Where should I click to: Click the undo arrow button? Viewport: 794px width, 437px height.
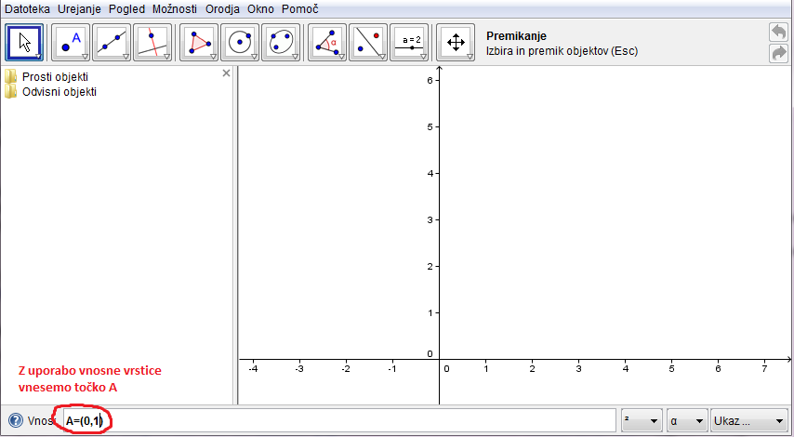click(778, 32)
